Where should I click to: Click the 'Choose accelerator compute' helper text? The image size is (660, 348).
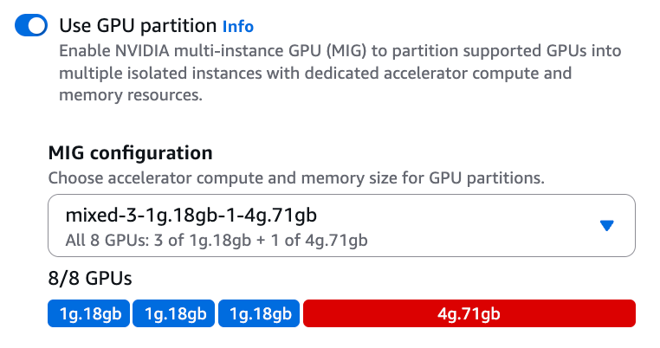point(295,179)
